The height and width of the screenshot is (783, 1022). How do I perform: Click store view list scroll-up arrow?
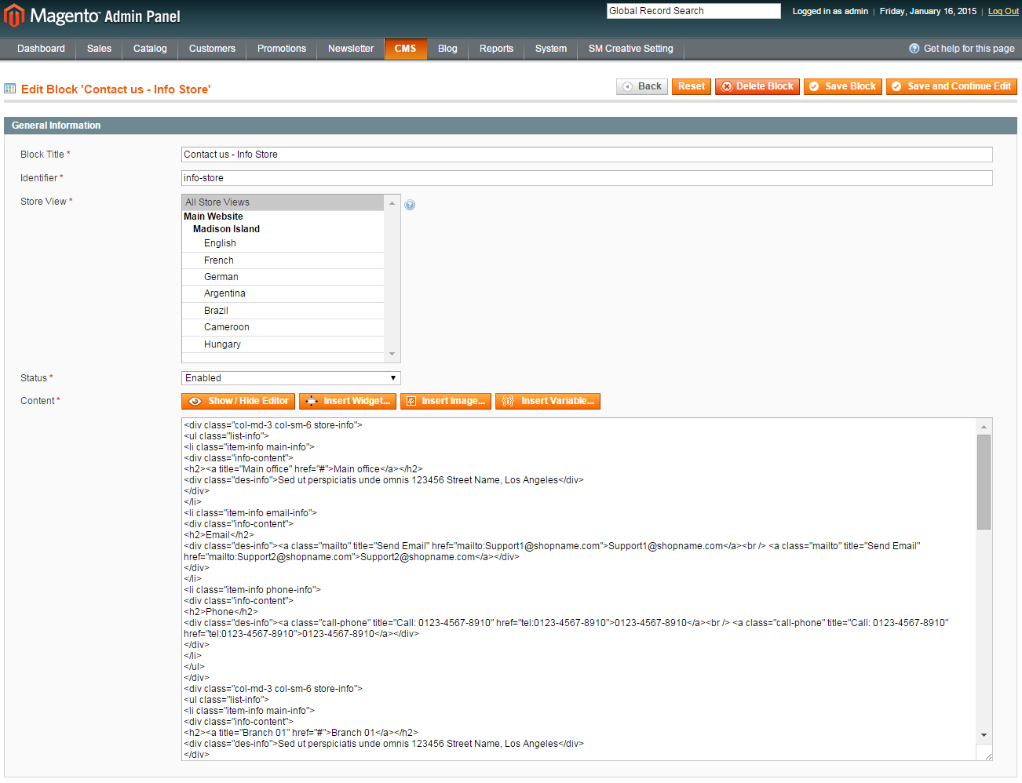[x=392, y=203]
